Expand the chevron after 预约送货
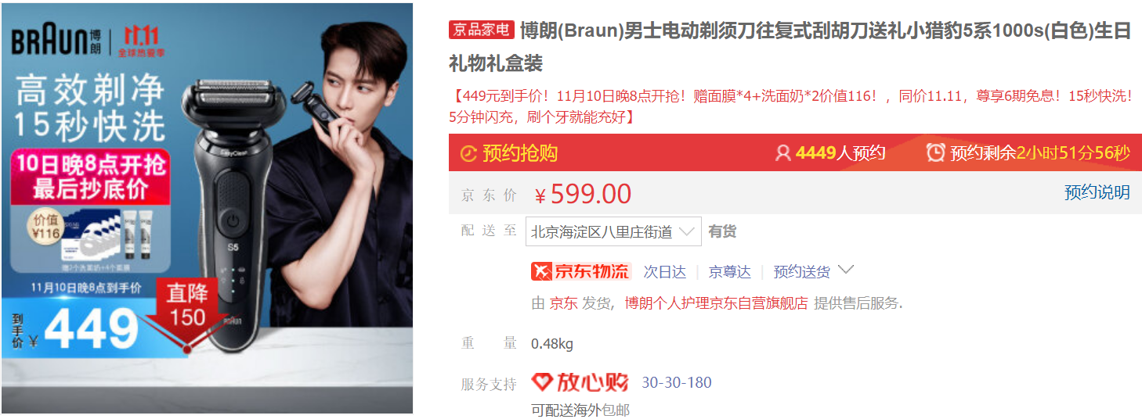 click(x=845, y=270)
